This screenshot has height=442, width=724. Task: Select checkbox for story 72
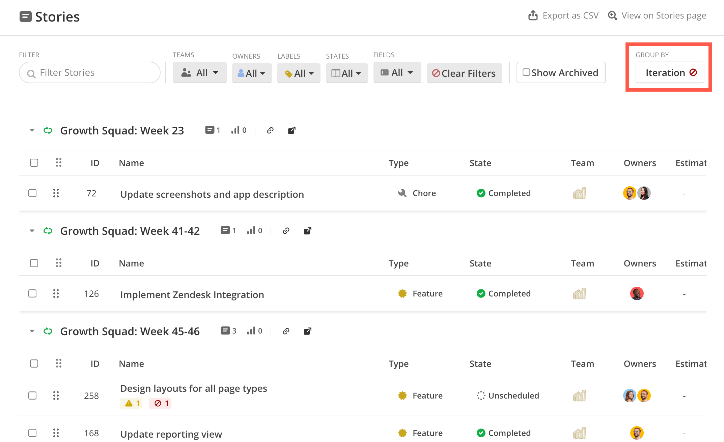[32, 193]
